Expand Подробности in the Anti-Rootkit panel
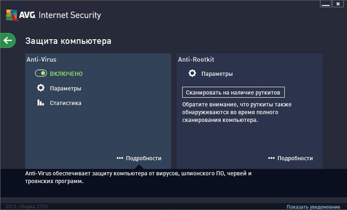The width and height of the screenshot is (347, 210). click(x=295, y=158)
